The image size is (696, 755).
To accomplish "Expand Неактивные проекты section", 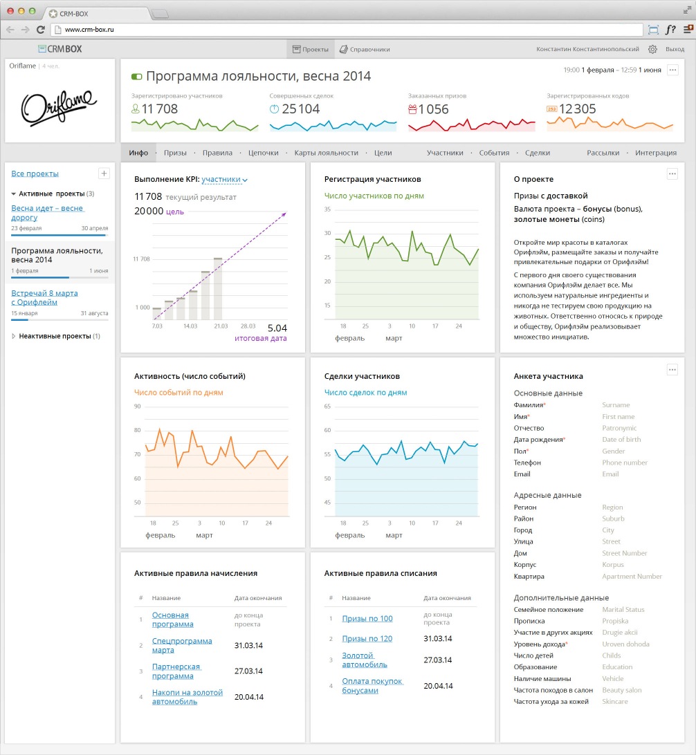I will click(13, 336).
